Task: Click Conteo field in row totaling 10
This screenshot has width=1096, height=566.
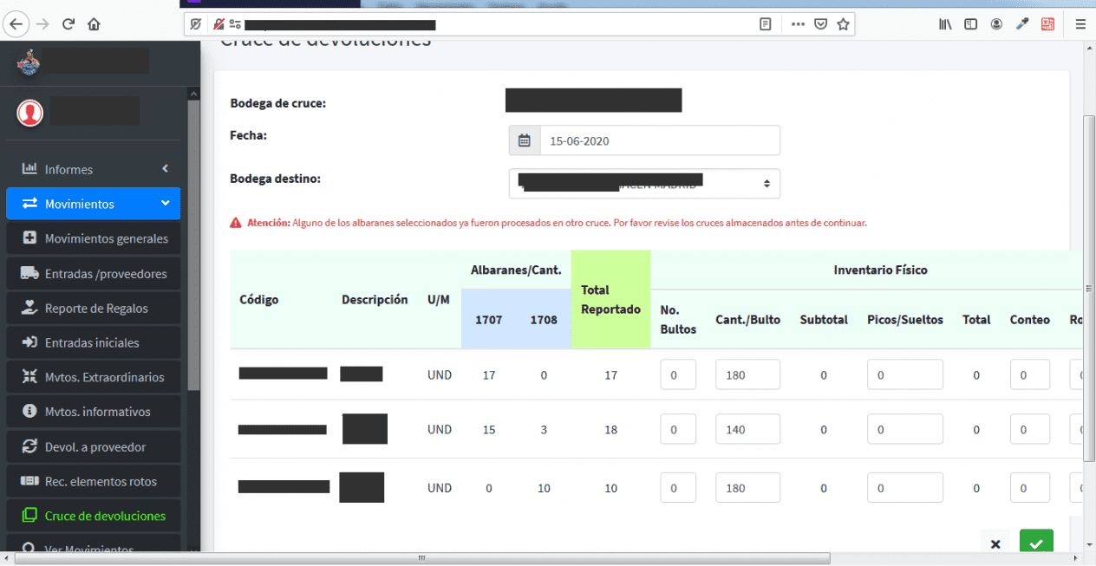Action: pos(1030,487)
